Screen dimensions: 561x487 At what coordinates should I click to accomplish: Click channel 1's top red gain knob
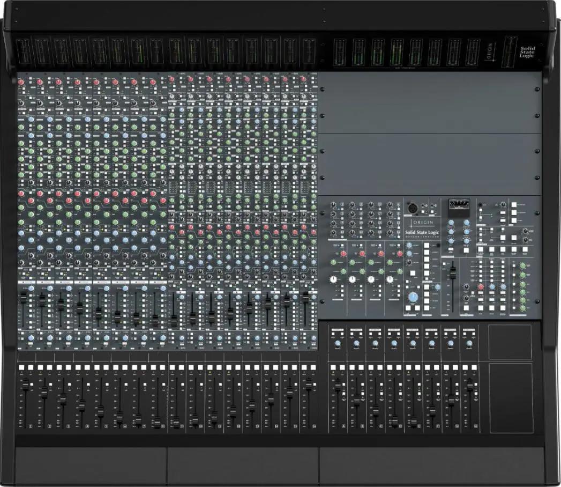pyautogui.click(x=21, y=82)
